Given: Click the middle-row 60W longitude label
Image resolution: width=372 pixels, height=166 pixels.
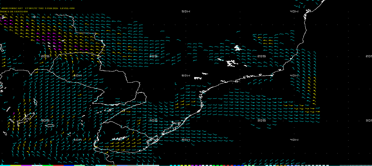Looking at the screenshot, I should pyautogui.click(x=78, y=75).
